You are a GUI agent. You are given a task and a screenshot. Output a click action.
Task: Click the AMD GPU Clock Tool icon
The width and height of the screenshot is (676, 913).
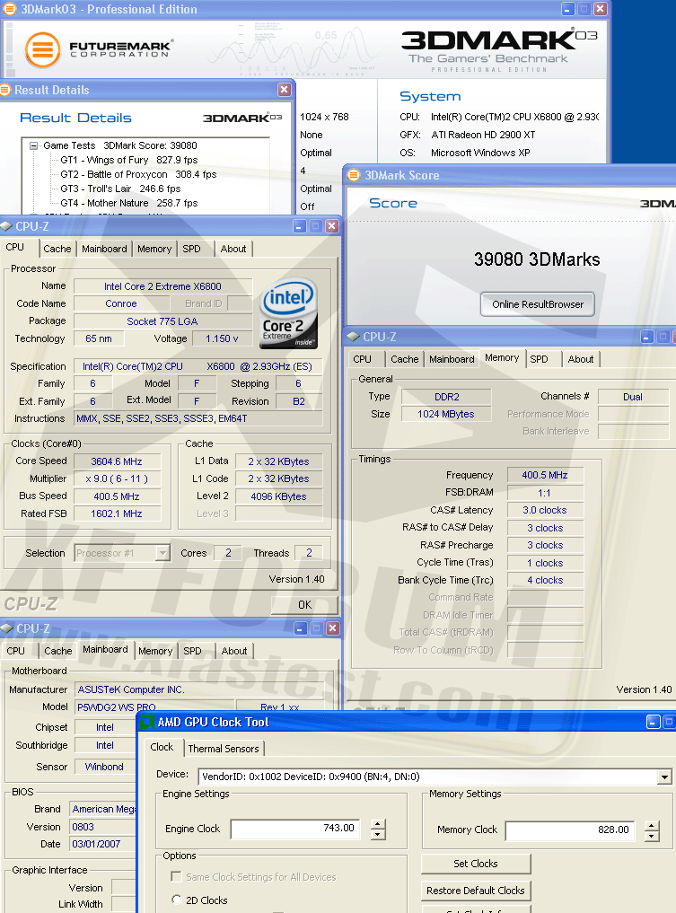coord(147,722)
